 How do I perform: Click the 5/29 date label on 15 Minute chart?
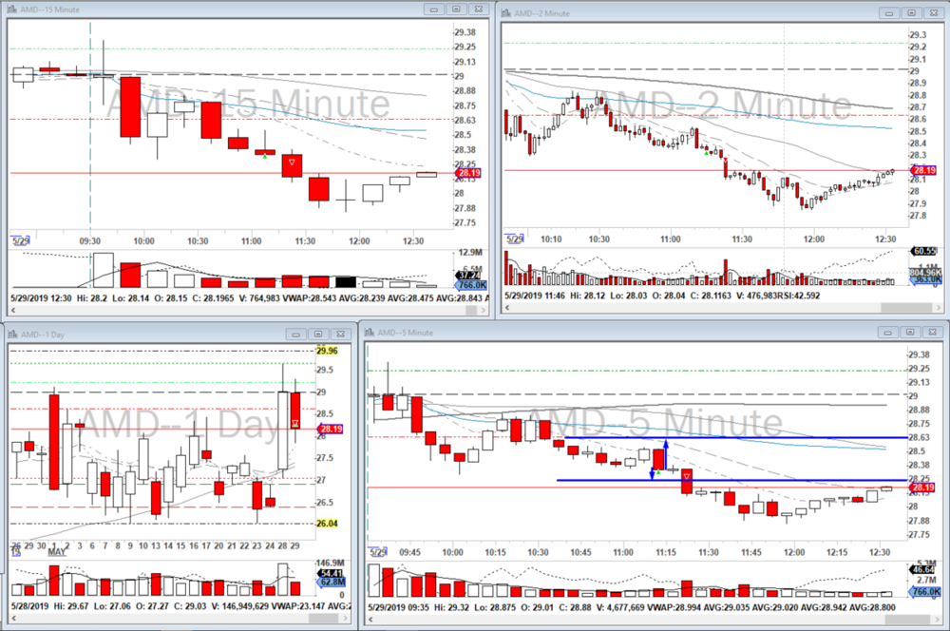coord(18,240)
